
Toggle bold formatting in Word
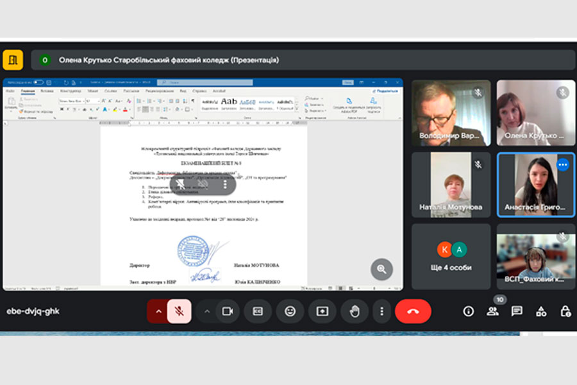(62, 110)
